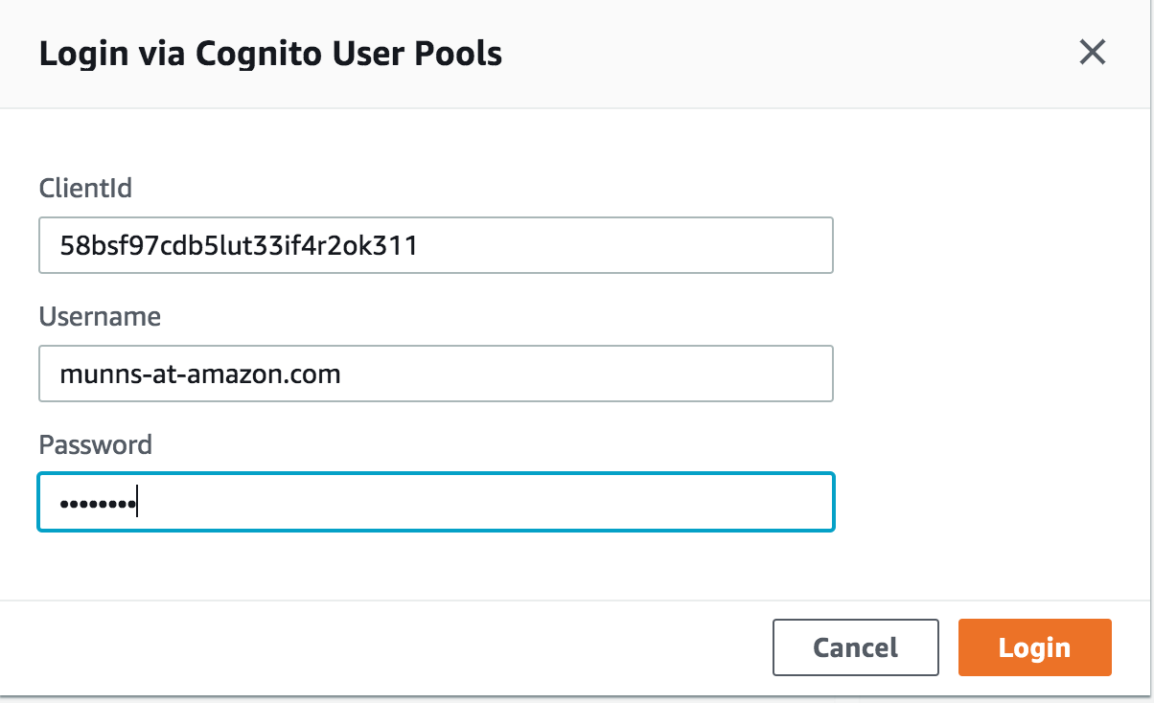
Task: Click empty space right of username text
Action: click(594, 374)
